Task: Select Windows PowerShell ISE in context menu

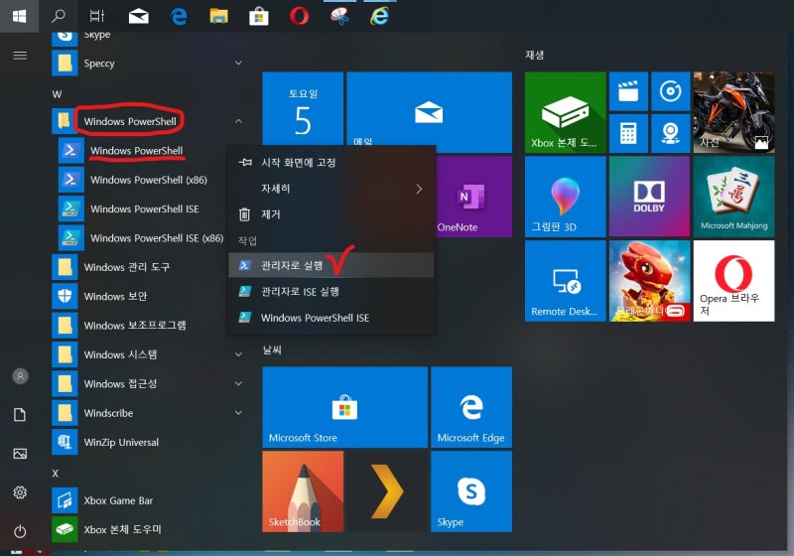Action: pos(331,318)
